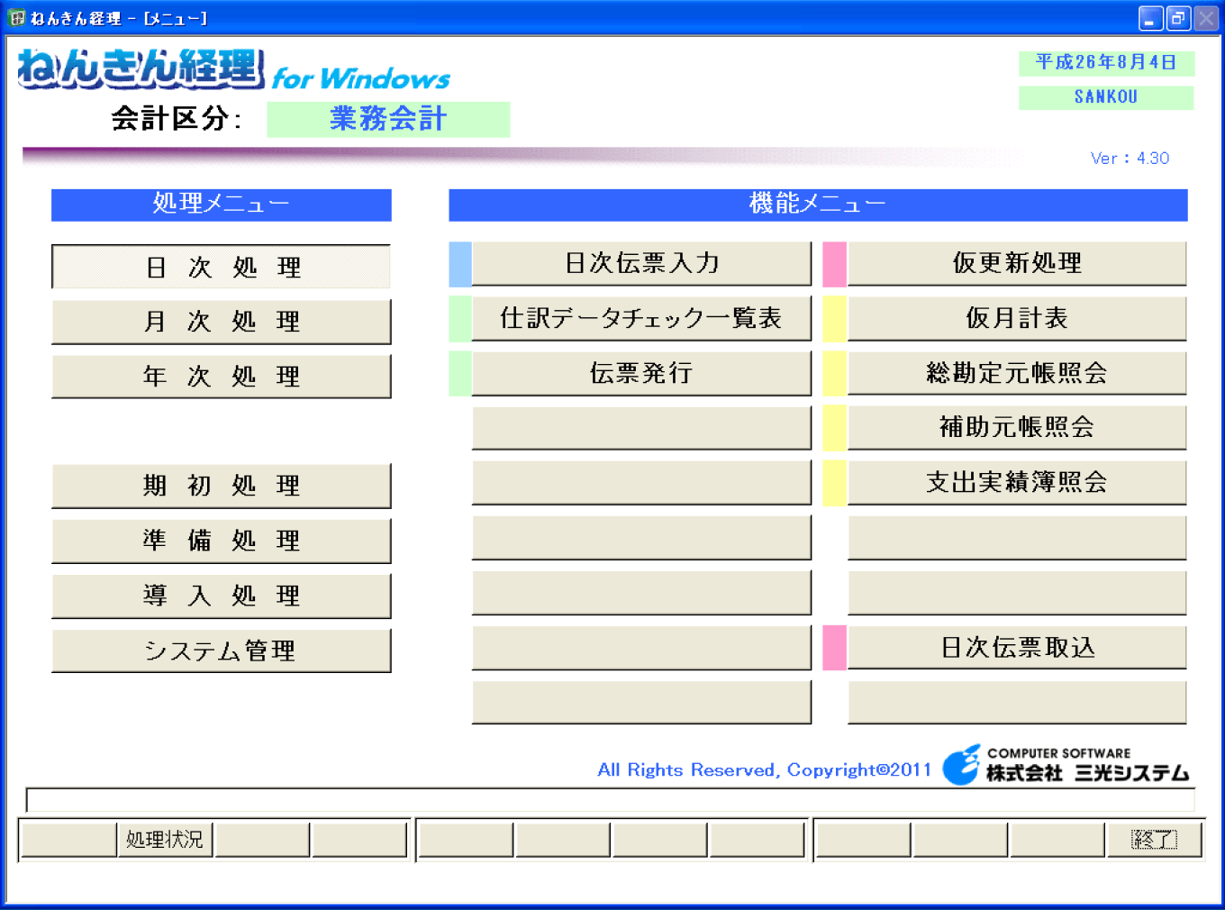Click the yellow marker beside 仮月計表
1225x910 pixels.
(x=835, y=319)
